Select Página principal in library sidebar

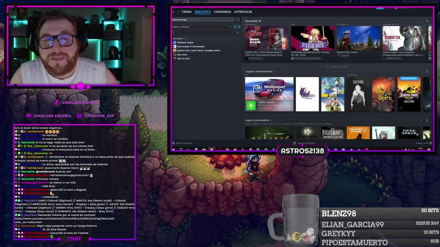point(203,20)
